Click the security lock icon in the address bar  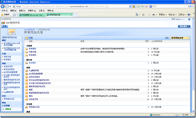click(134, 6)
